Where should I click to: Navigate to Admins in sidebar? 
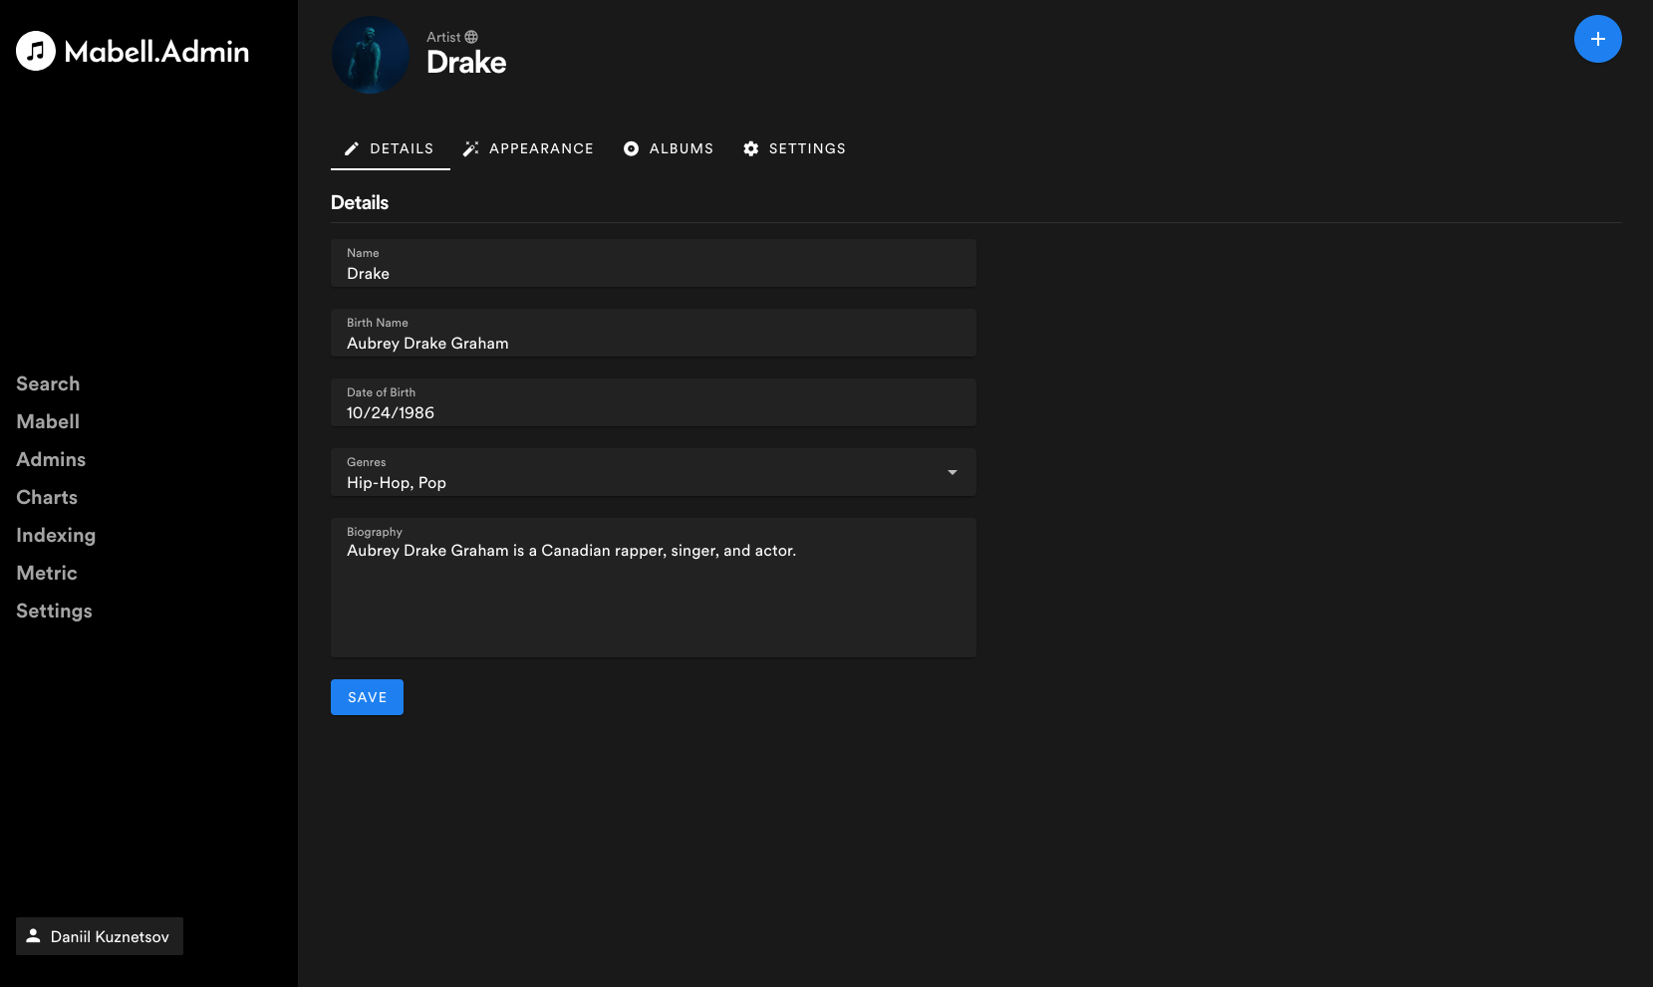coord(51,459)
